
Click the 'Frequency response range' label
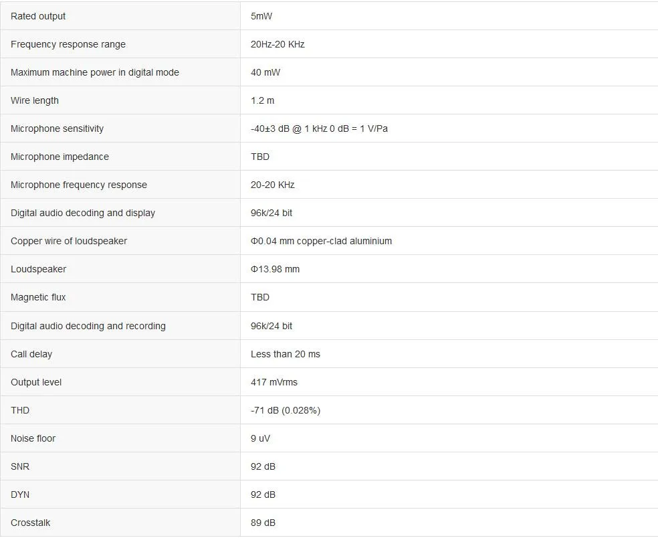(x=68, y=45)
